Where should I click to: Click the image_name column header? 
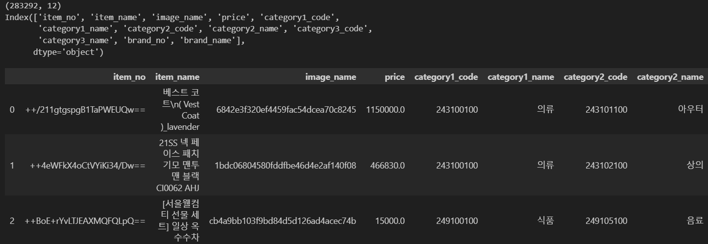(x=331, y=77)
